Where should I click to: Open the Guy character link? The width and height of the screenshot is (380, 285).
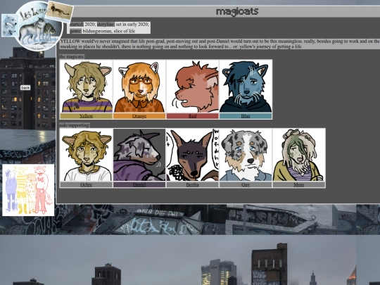246,184
